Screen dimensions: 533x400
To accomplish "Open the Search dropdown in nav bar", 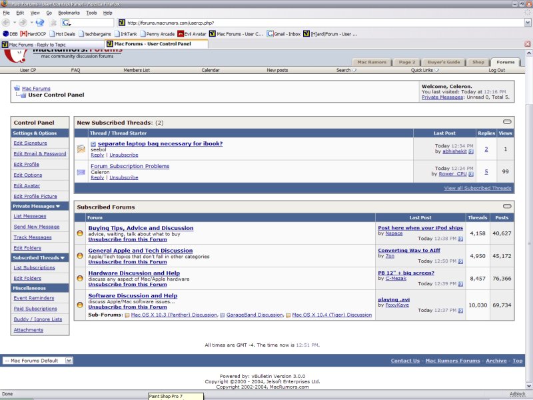I will tap(346, 70).
